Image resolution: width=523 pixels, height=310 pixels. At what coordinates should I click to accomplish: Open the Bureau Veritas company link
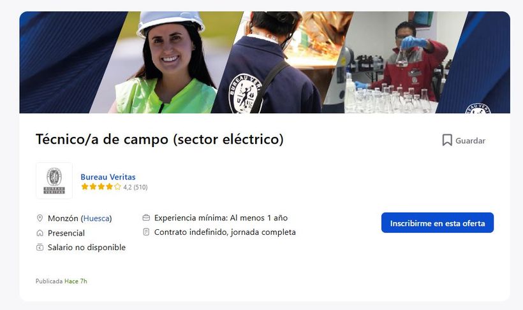click(108, 177)
